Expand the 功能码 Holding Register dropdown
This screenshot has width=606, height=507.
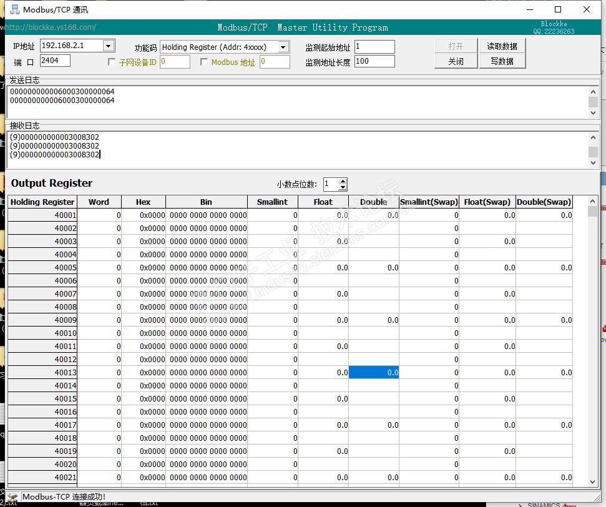pos(283,47)
